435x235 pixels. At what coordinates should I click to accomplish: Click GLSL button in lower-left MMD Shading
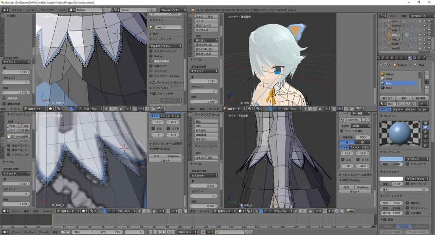pyautogui.click(x=156, y=156)
